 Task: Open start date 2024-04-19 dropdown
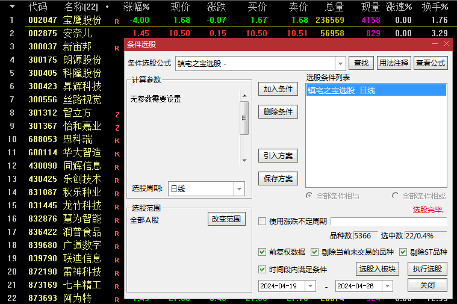coord(311,286)
